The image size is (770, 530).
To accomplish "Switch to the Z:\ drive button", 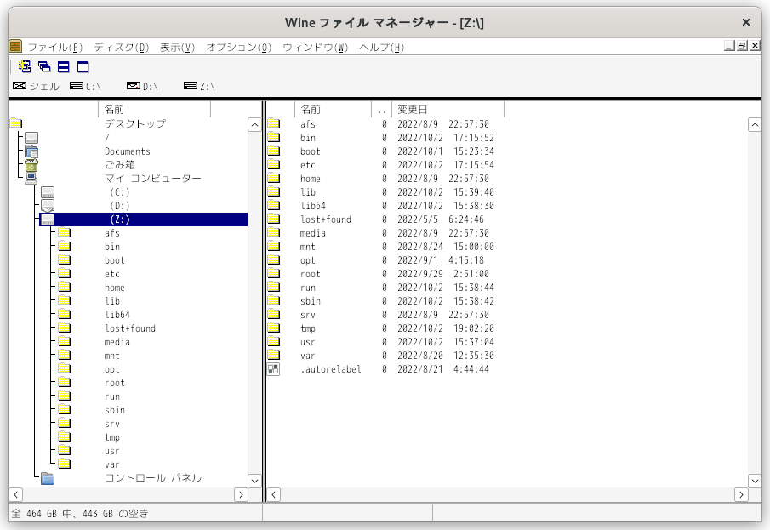I will tap(200, 86).
